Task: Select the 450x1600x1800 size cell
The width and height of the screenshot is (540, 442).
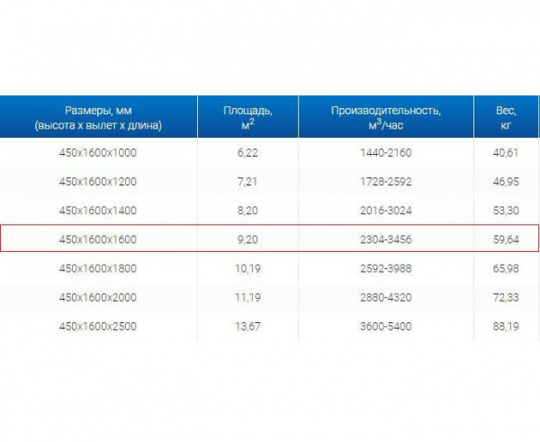Action: pyautogui.click(x=98, y=268)
